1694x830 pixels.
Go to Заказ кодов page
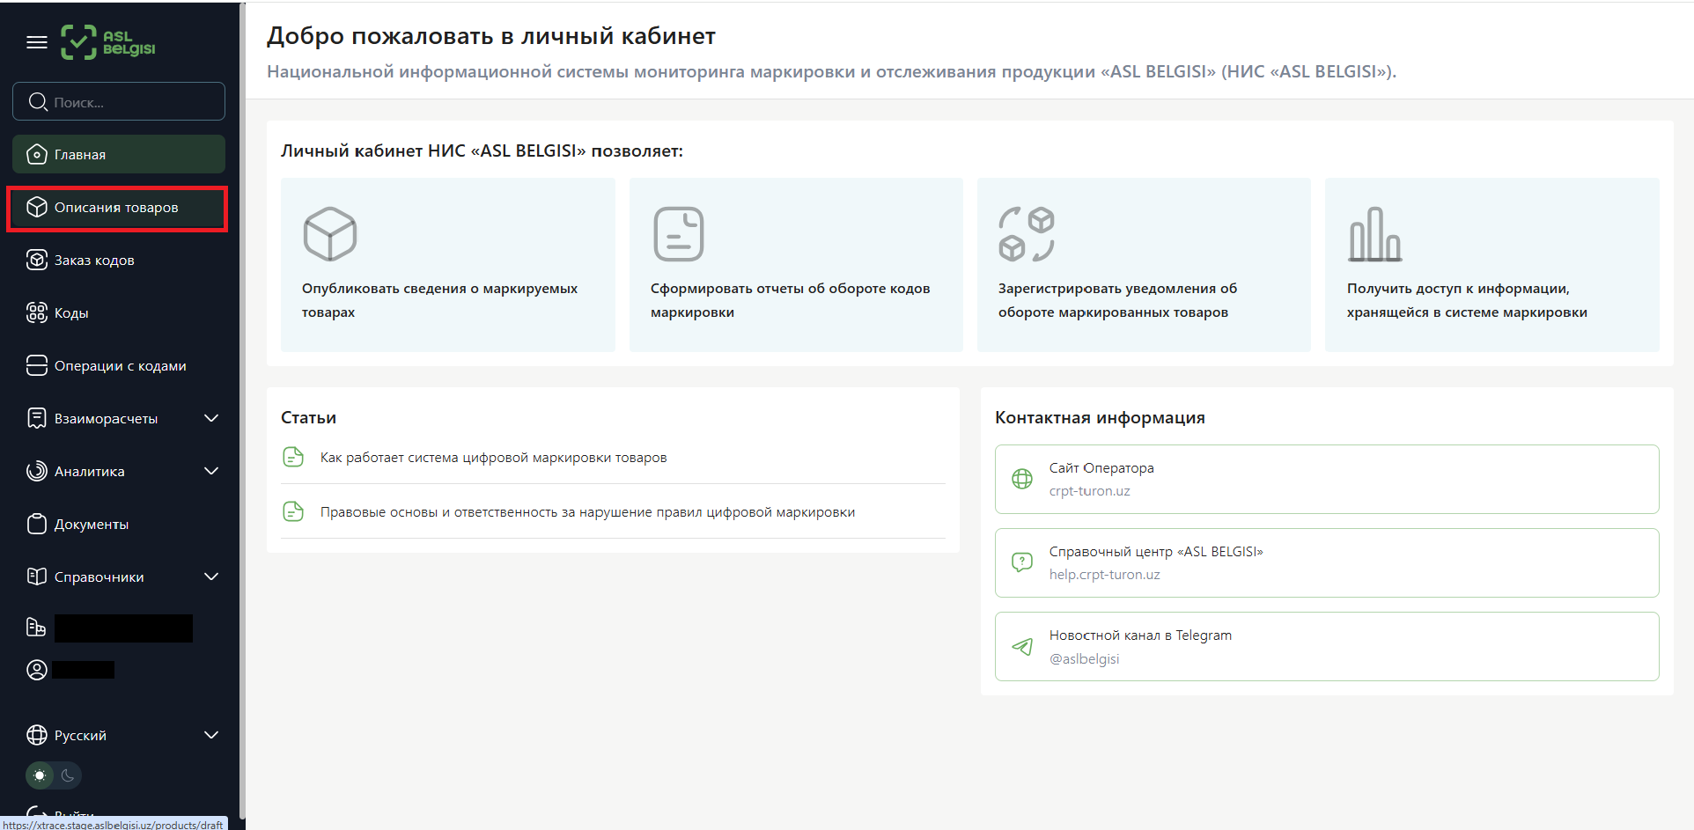pyautogui.click(x=94, y=261)
